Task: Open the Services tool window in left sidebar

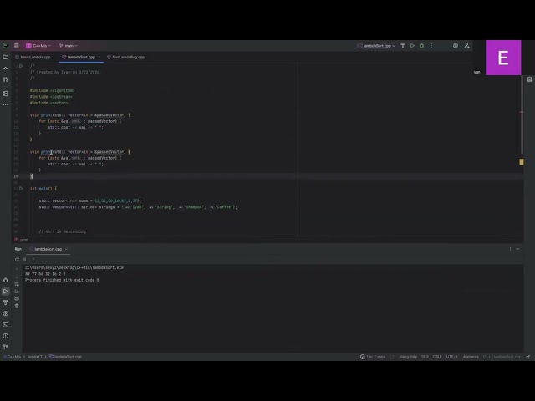Action: 6,313
